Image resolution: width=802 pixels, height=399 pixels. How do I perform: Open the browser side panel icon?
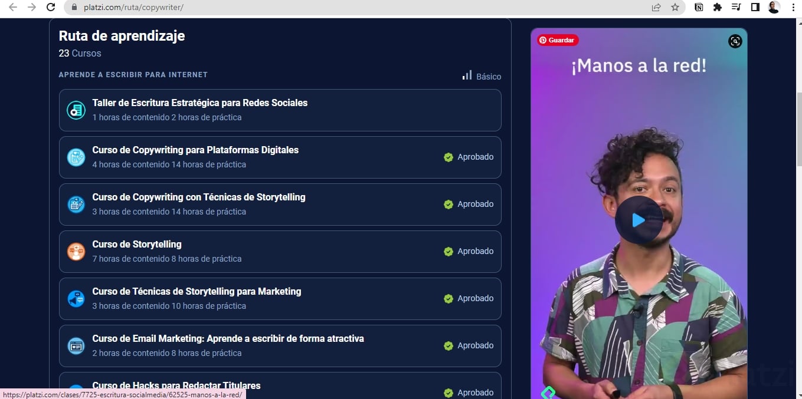pos(755,7)
